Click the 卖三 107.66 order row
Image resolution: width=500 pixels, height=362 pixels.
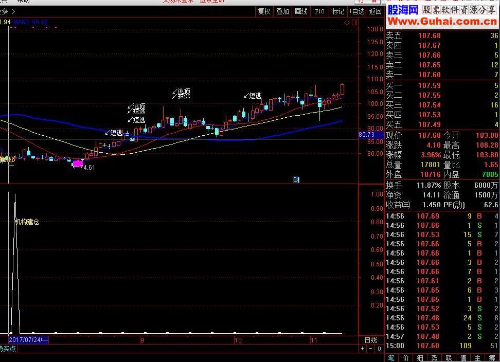click(442, 55)
